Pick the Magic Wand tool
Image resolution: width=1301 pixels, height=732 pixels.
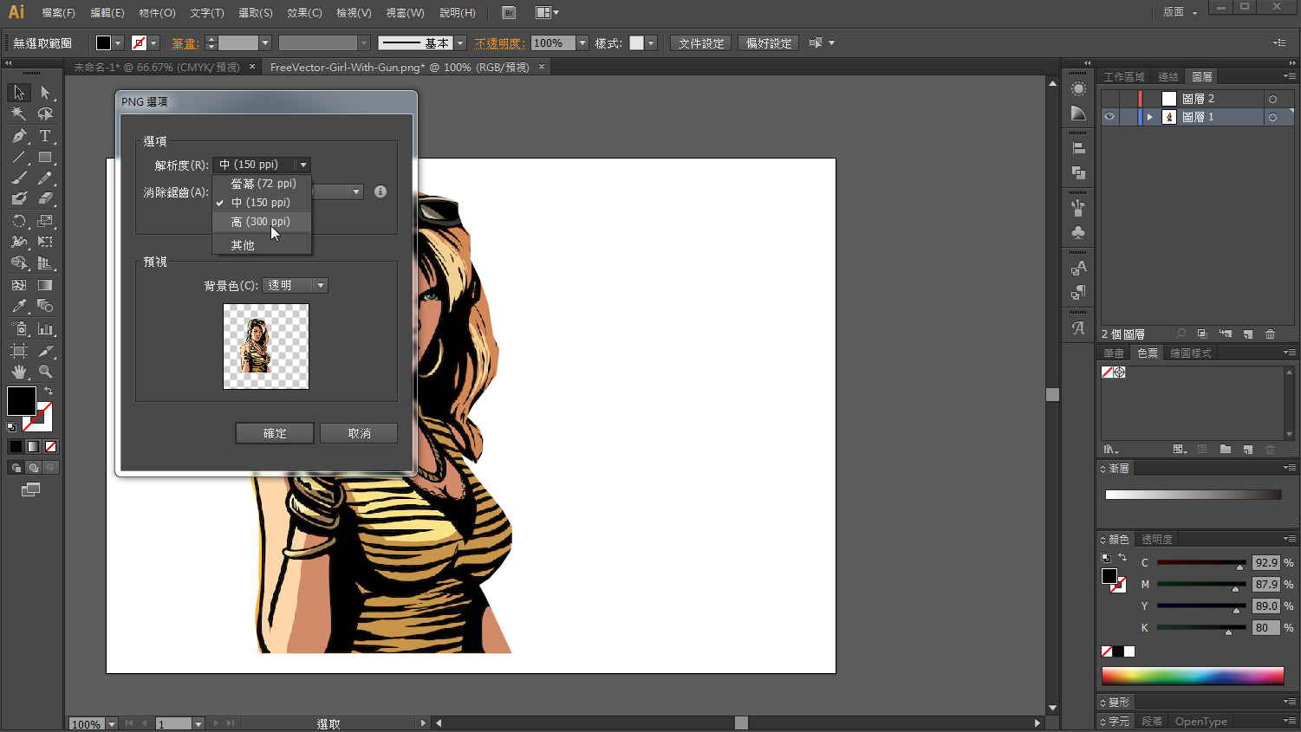coord(19,114)
